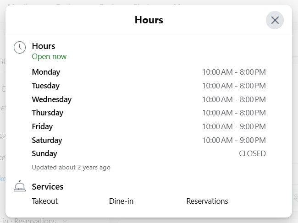Image resolution: width=298 pixels, height=223 pixels.
Task: Select the Reservations service
Action: coord(207,201)
